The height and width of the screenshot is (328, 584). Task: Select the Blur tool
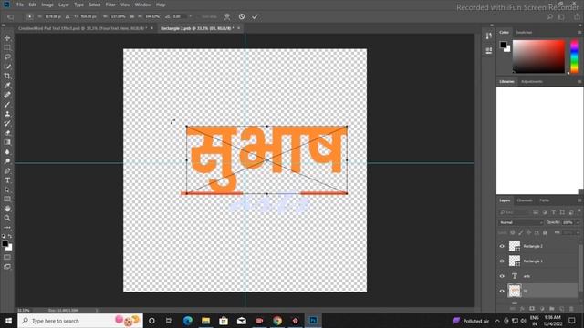(x=7, y=152)
